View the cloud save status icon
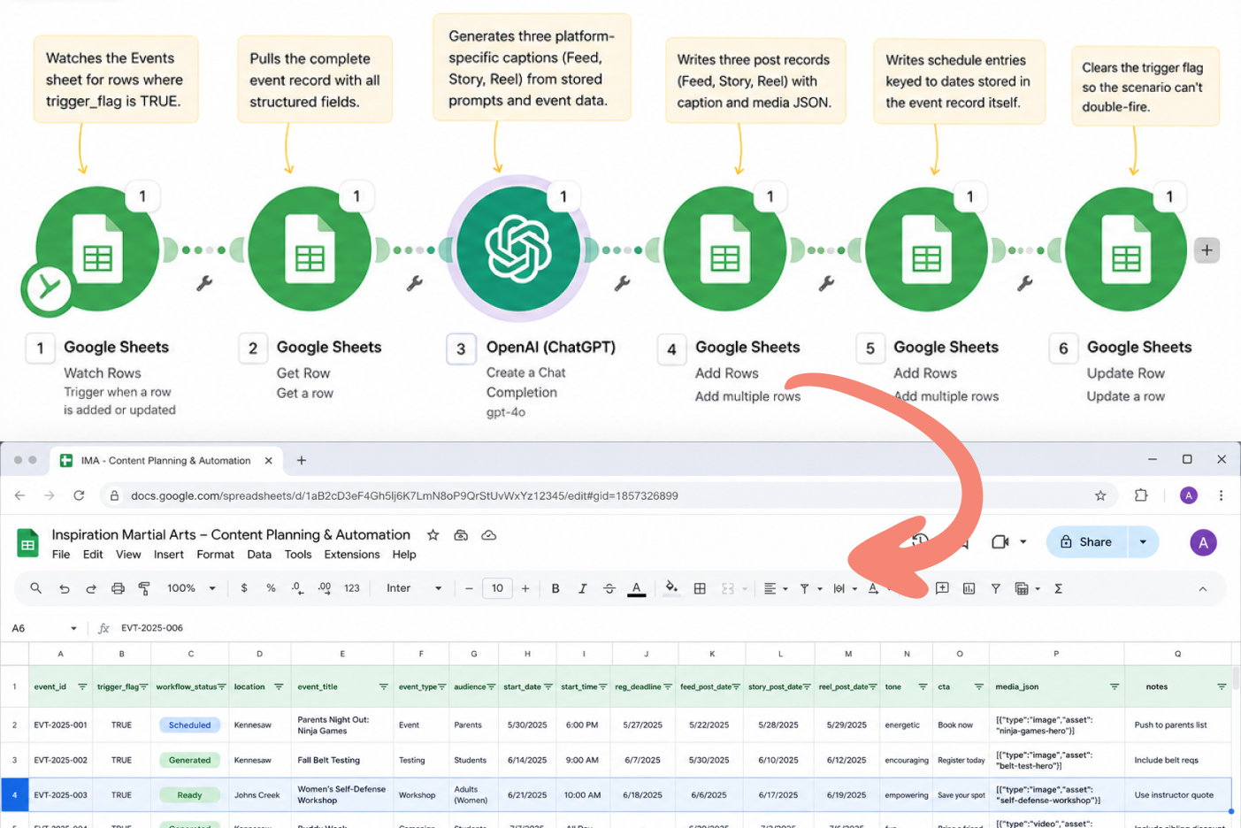The width and height of the screenshot is (1241, 828). click(x=488, y=534)
